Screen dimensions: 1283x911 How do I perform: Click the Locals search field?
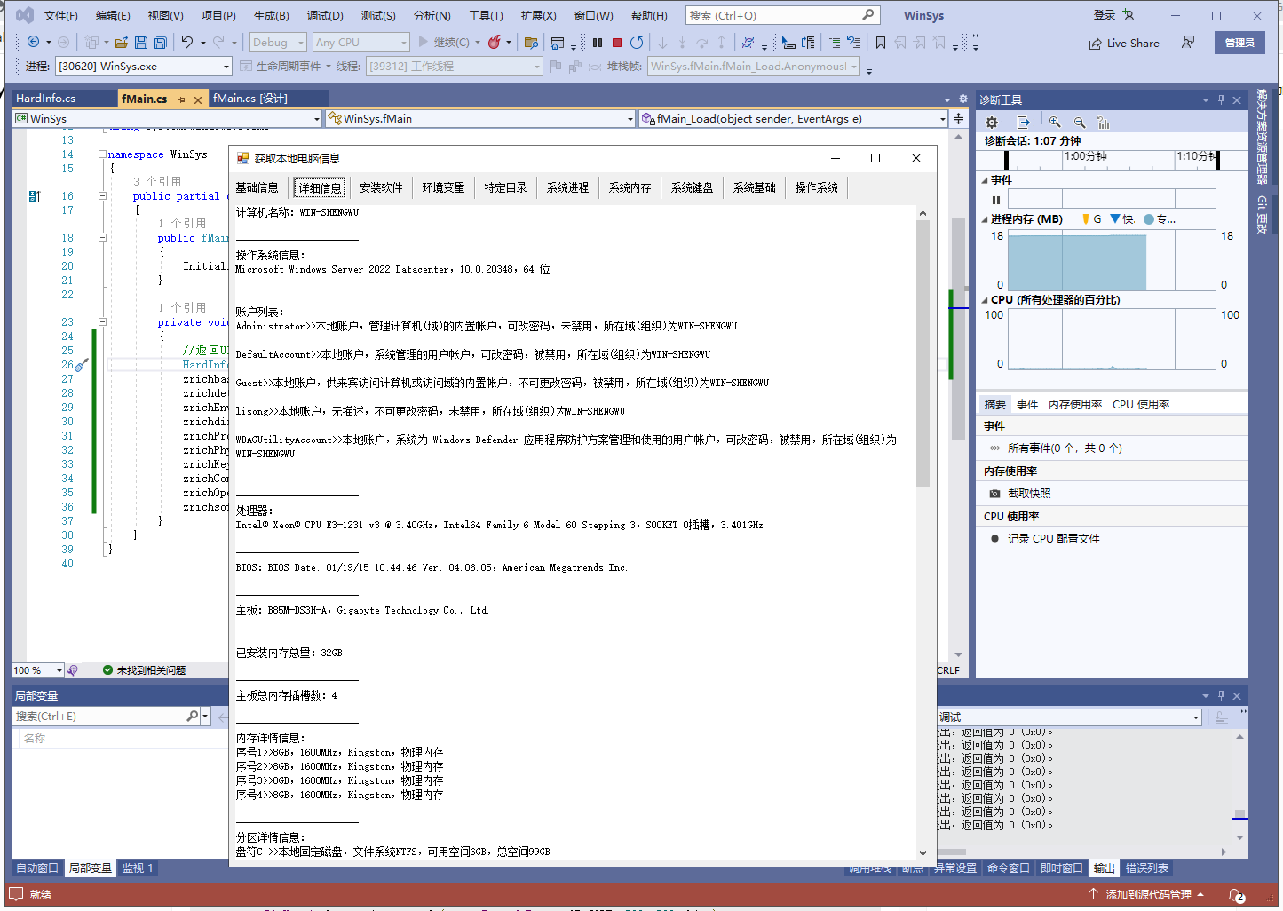(99, 716)
